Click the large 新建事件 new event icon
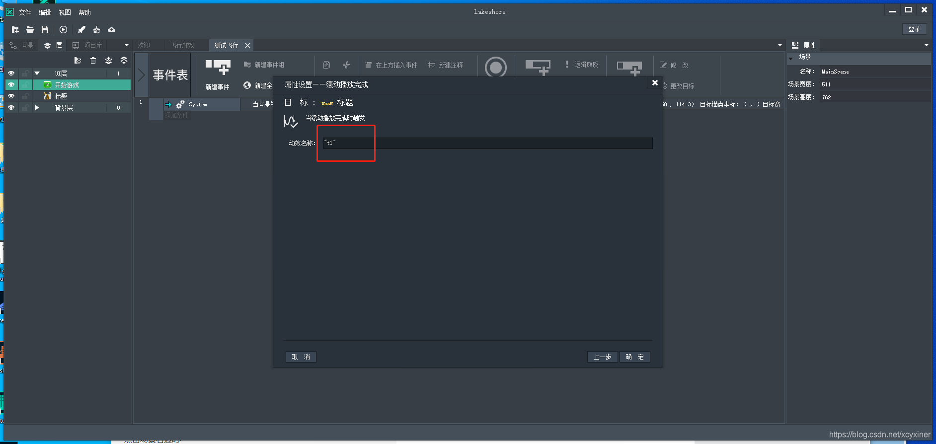Image resolution: width=936 pixels, height=444 pixels. point(218,68)
